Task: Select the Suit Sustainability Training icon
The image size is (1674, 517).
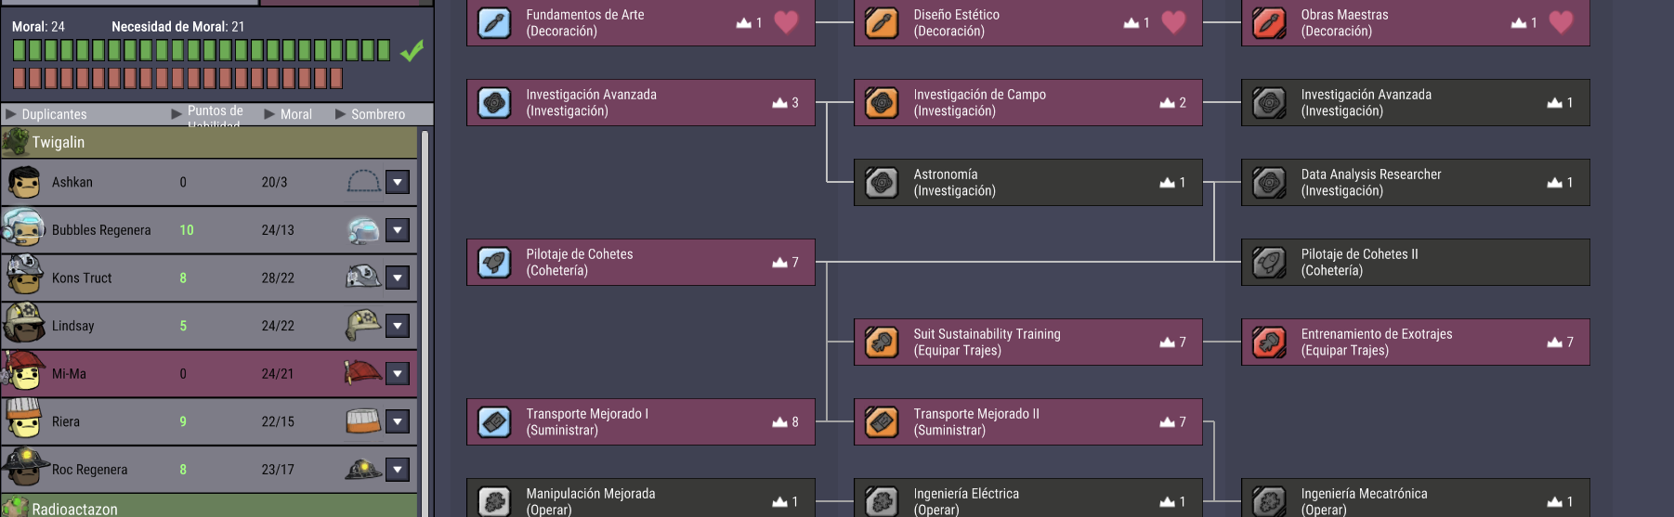Action: 882,343
